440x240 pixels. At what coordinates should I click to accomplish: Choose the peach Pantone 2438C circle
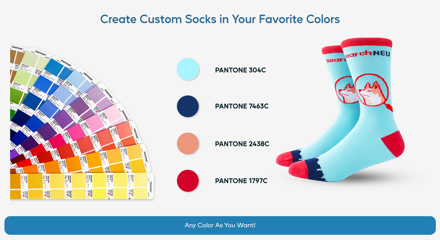tap(188, 144)
